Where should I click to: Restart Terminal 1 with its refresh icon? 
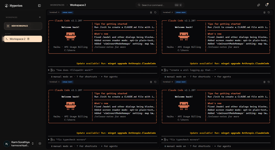click(155, 12)
